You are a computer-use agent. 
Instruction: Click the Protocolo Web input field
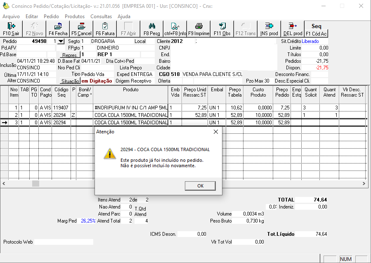pyautogui.click(x=64, y=242)
